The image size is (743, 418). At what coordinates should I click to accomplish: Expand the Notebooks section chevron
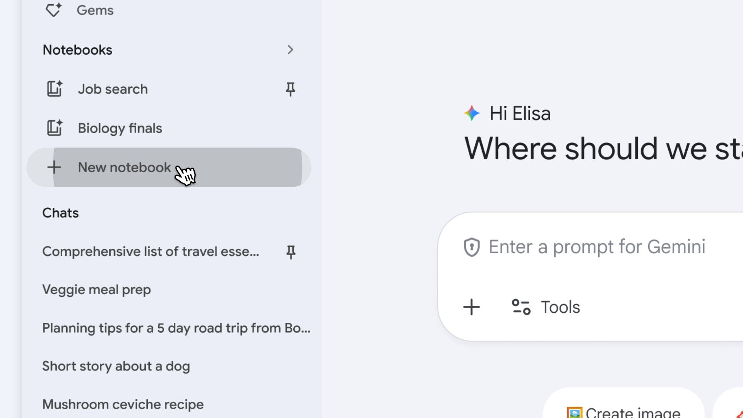coord(290,50)
